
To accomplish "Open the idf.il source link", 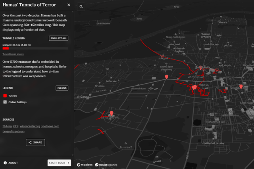I will tap(15, 126).
